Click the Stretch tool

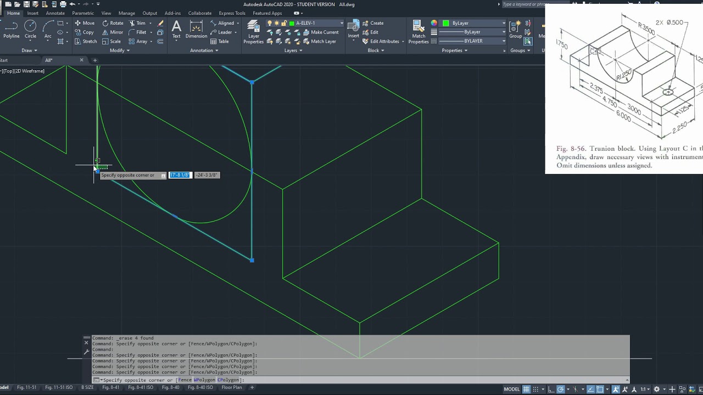click(x=86, y=41)
